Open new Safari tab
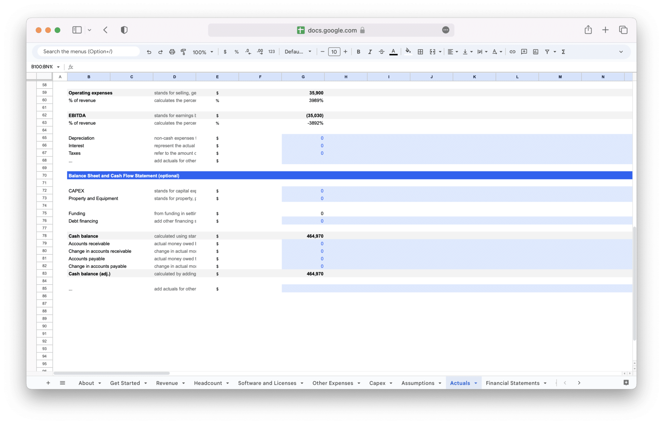 pos(605,30)
